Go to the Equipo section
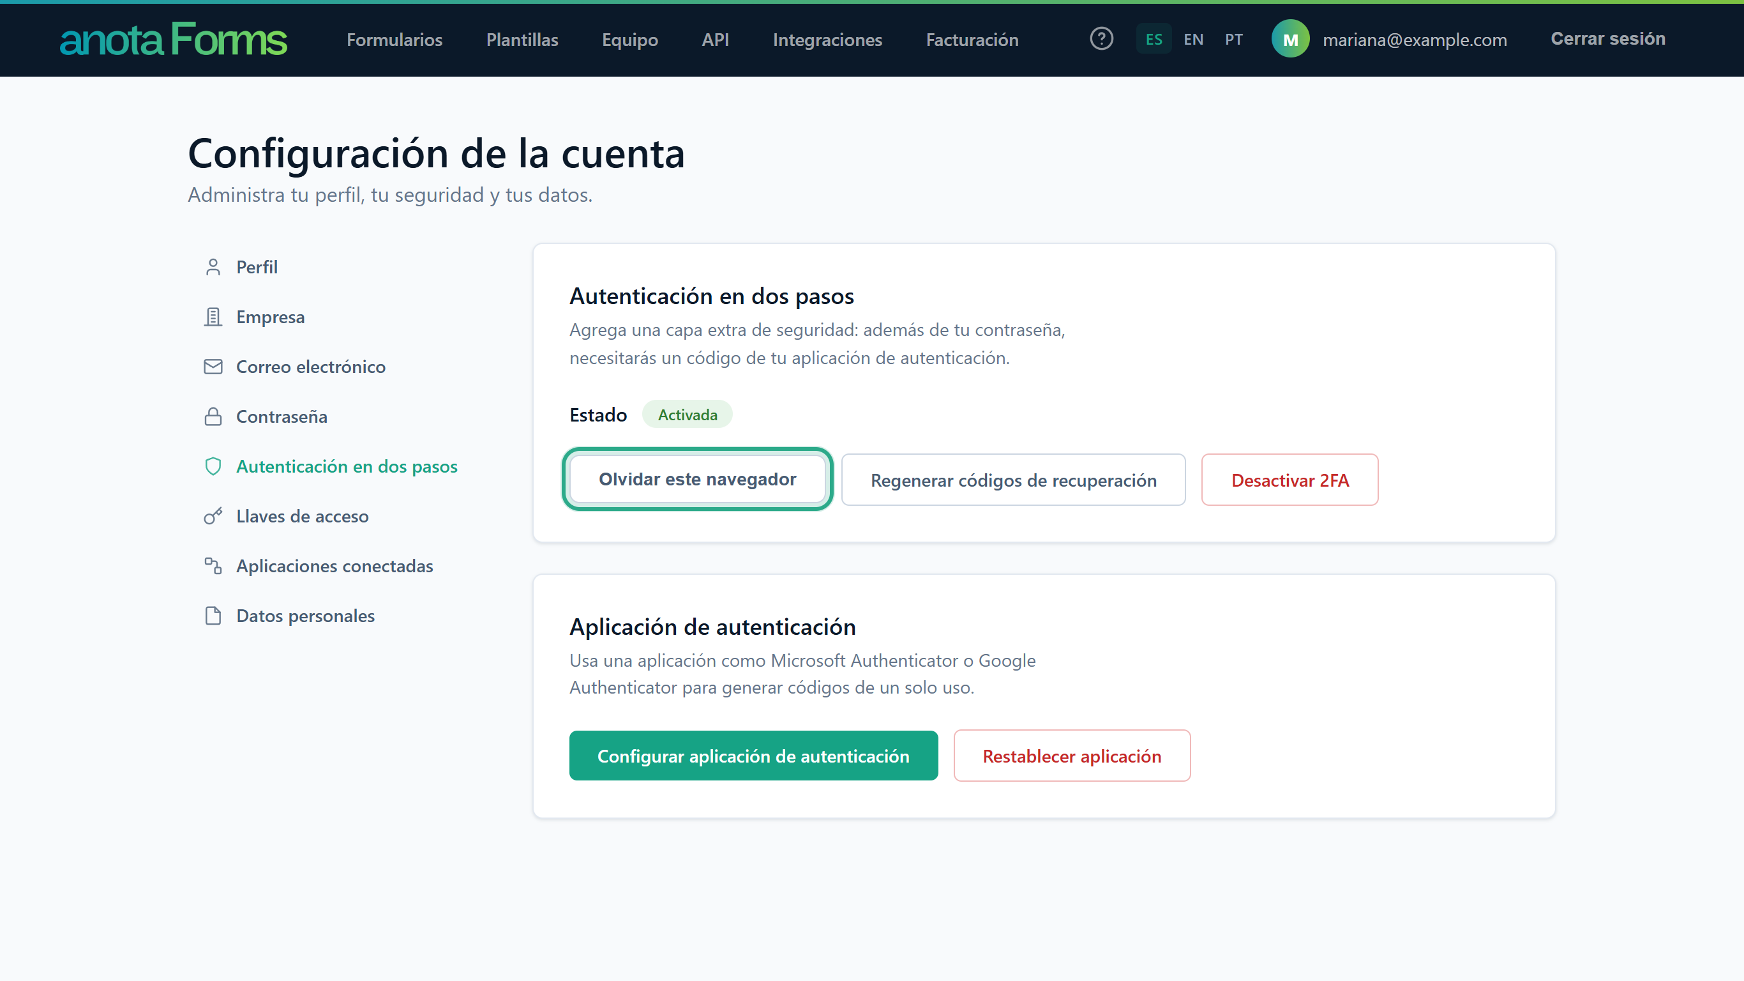Viewport: 1744px width, 981px height. (x=629, y=40)
